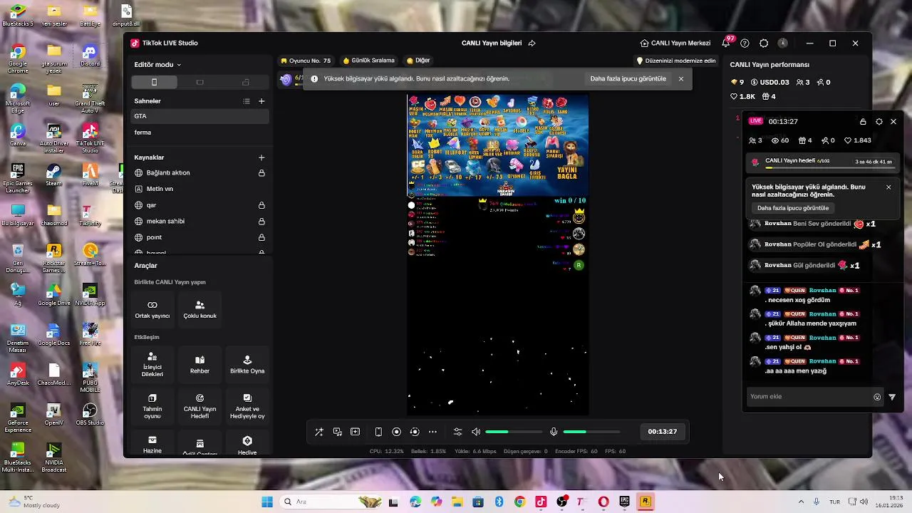Screen dimensions: 912x513
Task: Open notifications bell with 97 badge
Action: pyautogui.click(x=726, y=43)
